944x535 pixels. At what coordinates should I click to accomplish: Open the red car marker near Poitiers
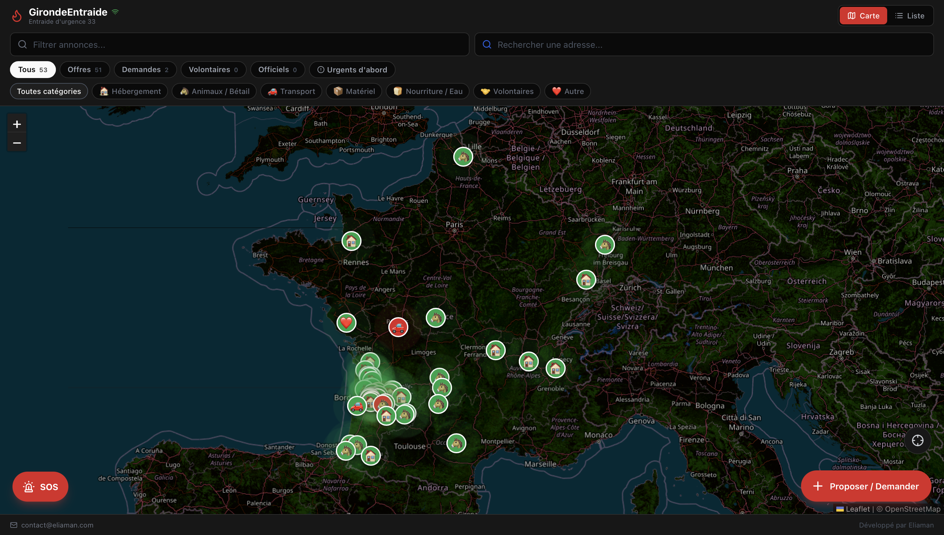click(x=398, y=327)
